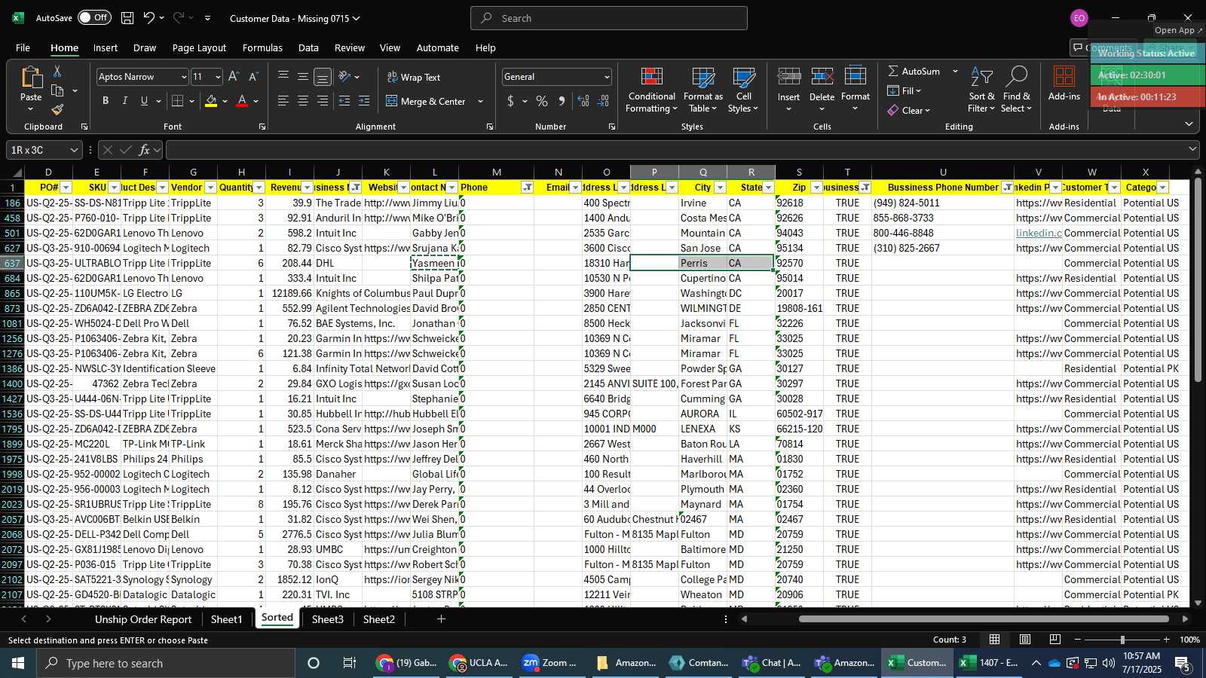Screen dimensions: 1206x678
Task: Click the Fill button
Action: [x=904, y=90]
